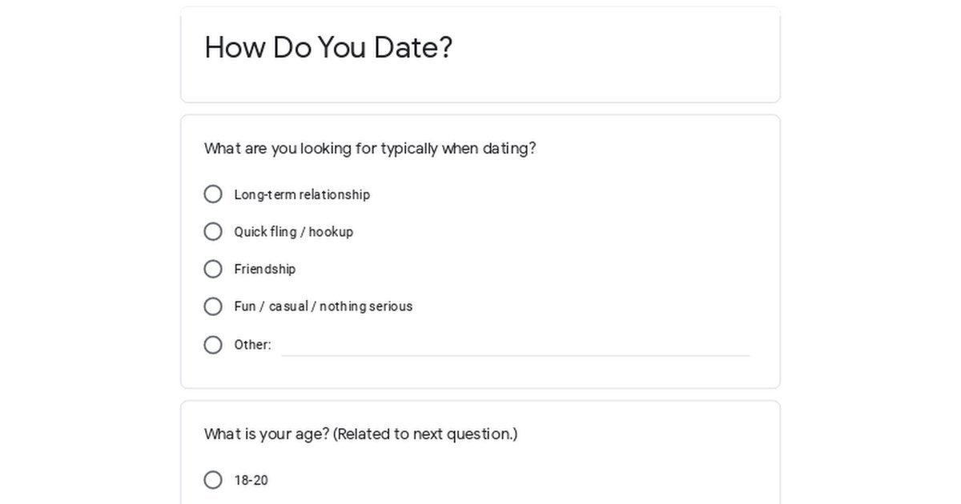
Task: Click the "What is your age?" question text
Action: point(267,434)
